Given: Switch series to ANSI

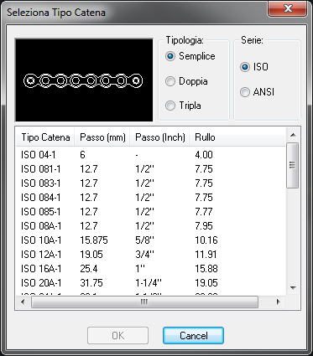Looking at the screenshot, I should coord(257,92).
